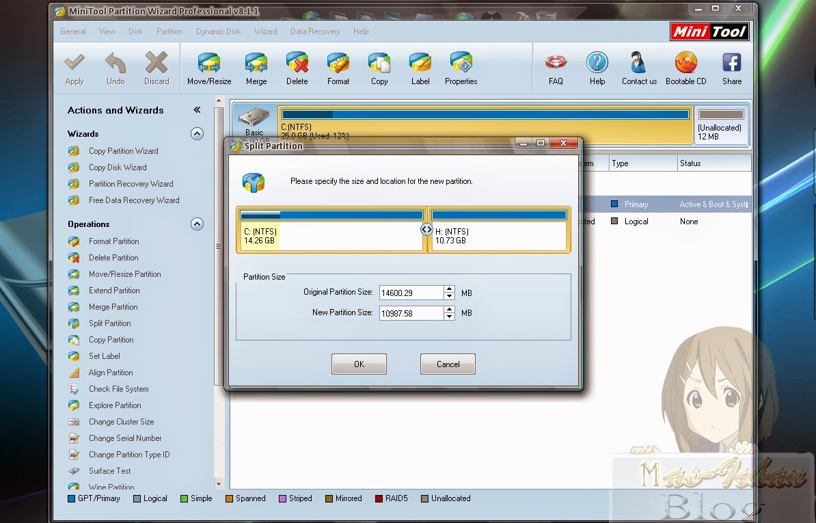Choose Change Serial Number operation
This screenshot has width=816, height=523.
pyautogui.click(x=125, y=438)
